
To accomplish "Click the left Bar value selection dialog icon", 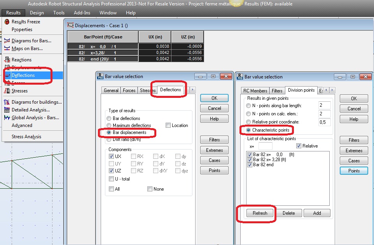I will [x=100, y=76].
